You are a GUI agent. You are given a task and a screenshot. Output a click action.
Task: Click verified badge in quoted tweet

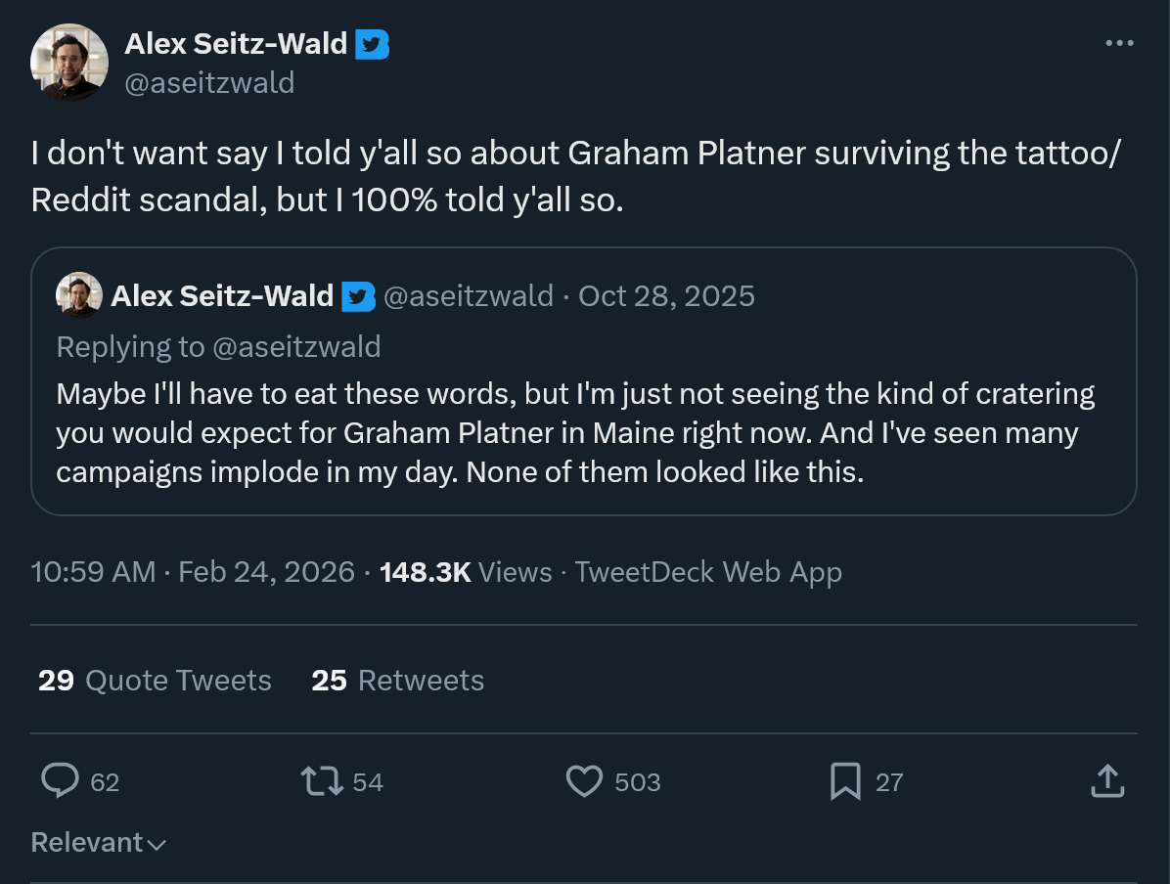(x=359, y=296)
